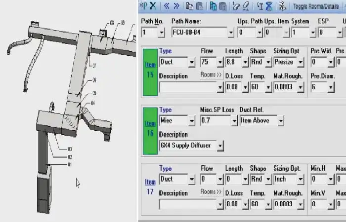Image resolution: width=346 pixels, height=222 pixels.
Task: Click Rooms >> button in Item 17
Action: [x=211, y=192]
